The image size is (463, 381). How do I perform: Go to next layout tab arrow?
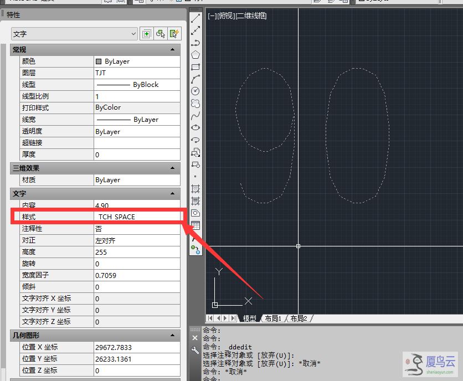225,318
